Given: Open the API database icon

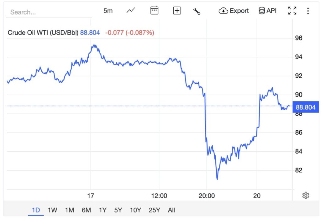Looking at the screenshot, I should click(267, 11).
